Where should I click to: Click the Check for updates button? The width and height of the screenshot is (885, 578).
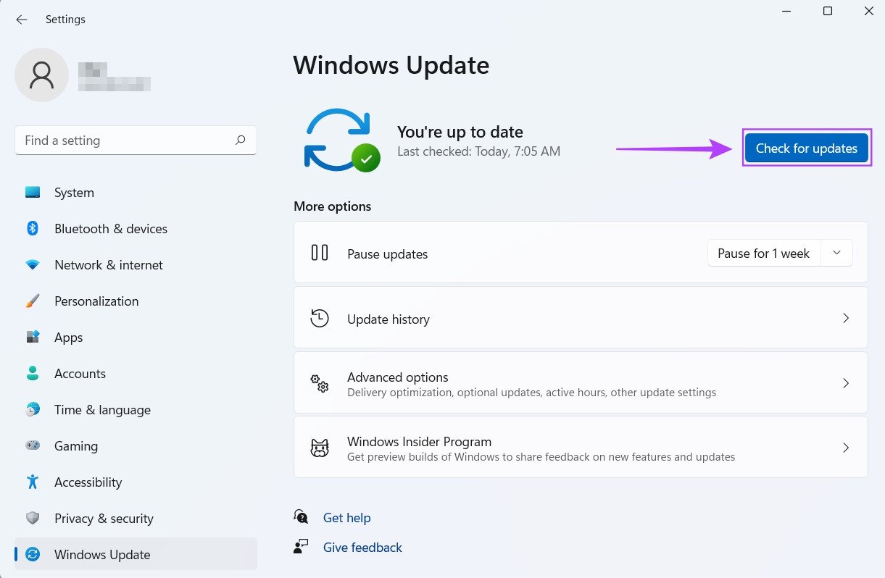pyautogui.click(x=807, y=148)
